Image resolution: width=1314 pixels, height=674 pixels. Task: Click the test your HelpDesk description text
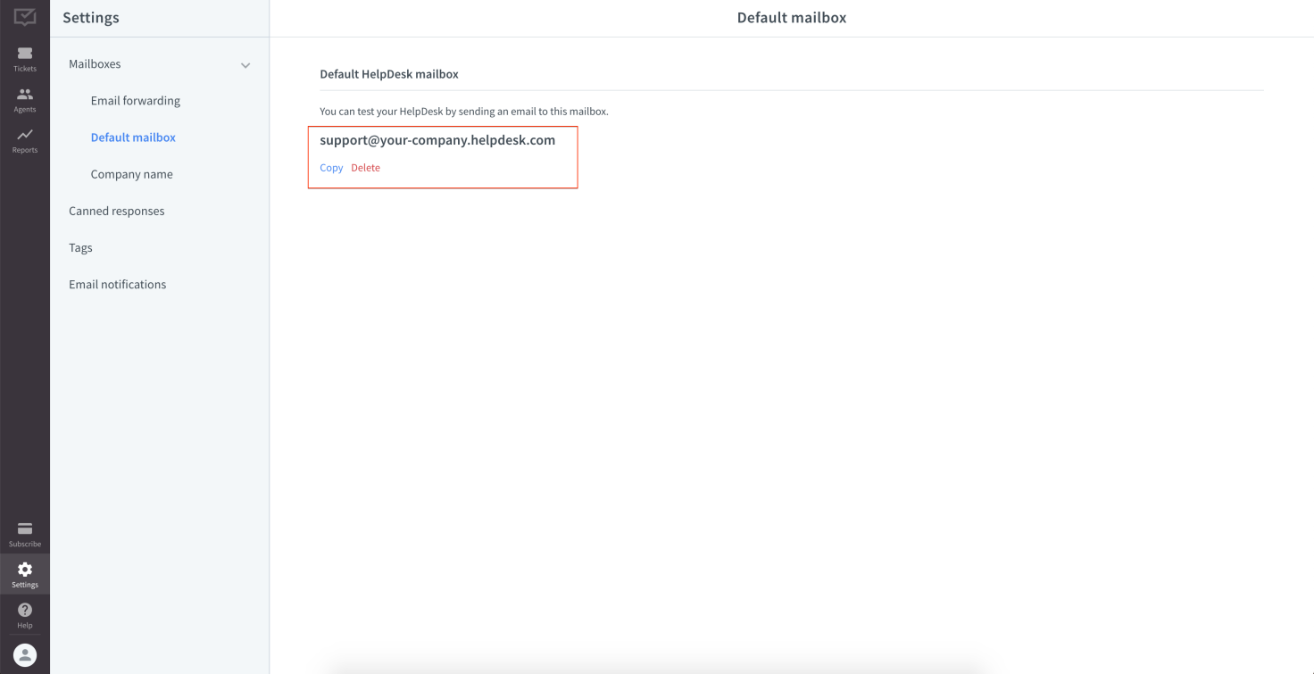click(464, 112)
